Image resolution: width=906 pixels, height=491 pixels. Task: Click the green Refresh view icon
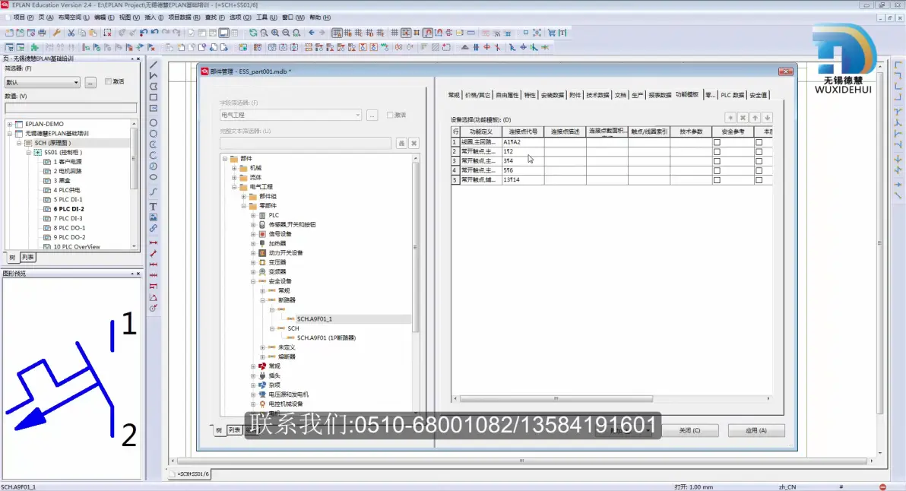pyautogui.click(x=253, y=33)
